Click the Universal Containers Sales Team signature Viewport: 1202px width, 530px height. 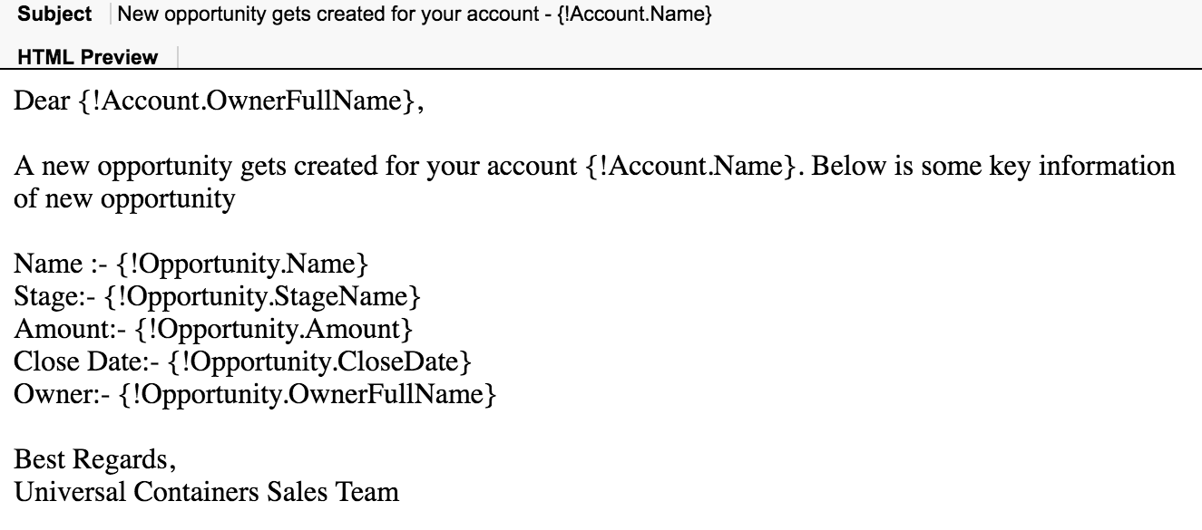coord(207,493)
